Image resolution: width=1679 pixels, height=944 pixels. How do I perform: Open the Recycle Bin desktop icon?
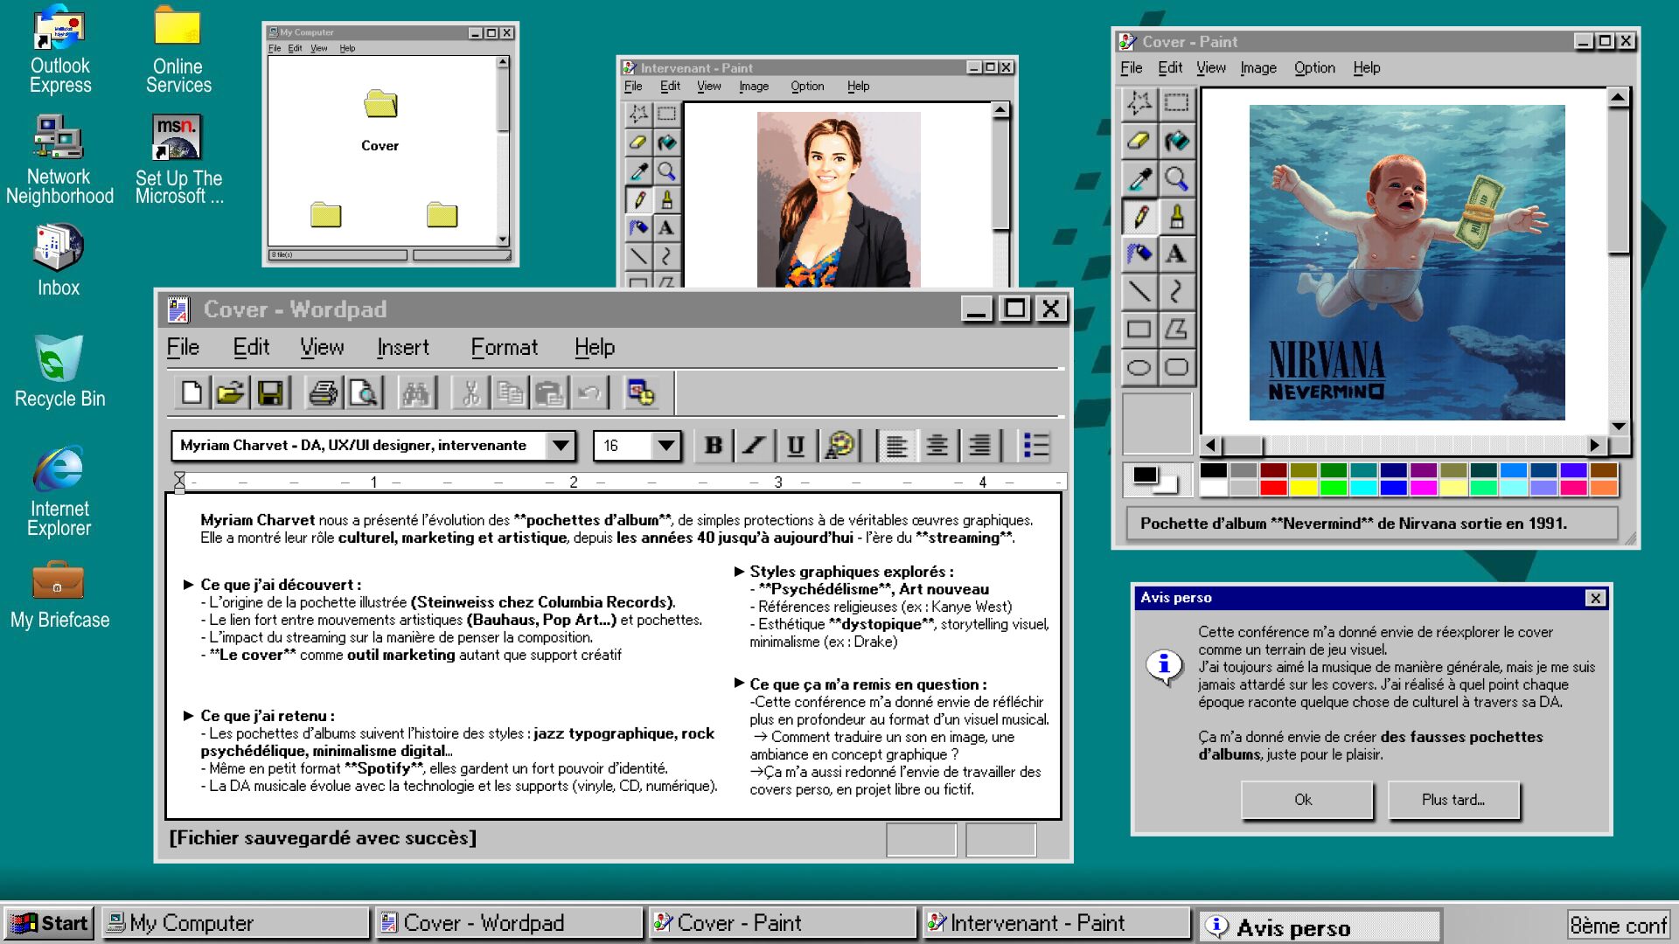(x=59, y=372)
